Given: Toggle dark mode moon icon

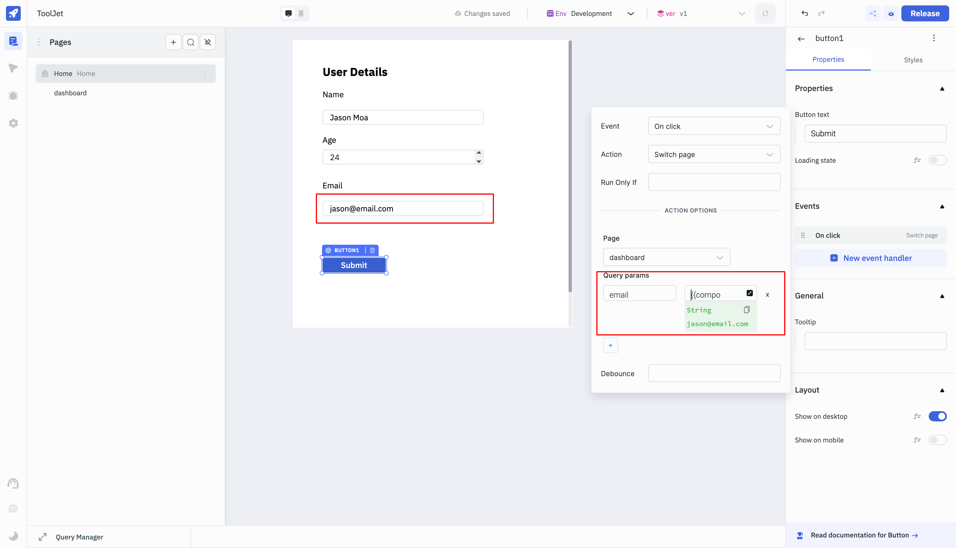Looking at the screenshot, I should tap(13, 535).
